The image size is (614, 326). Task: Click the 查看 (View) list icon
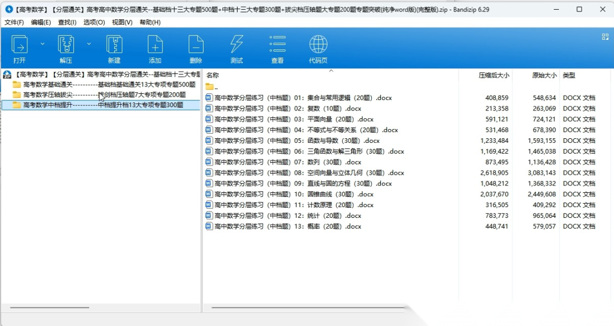tap(277, 45)
